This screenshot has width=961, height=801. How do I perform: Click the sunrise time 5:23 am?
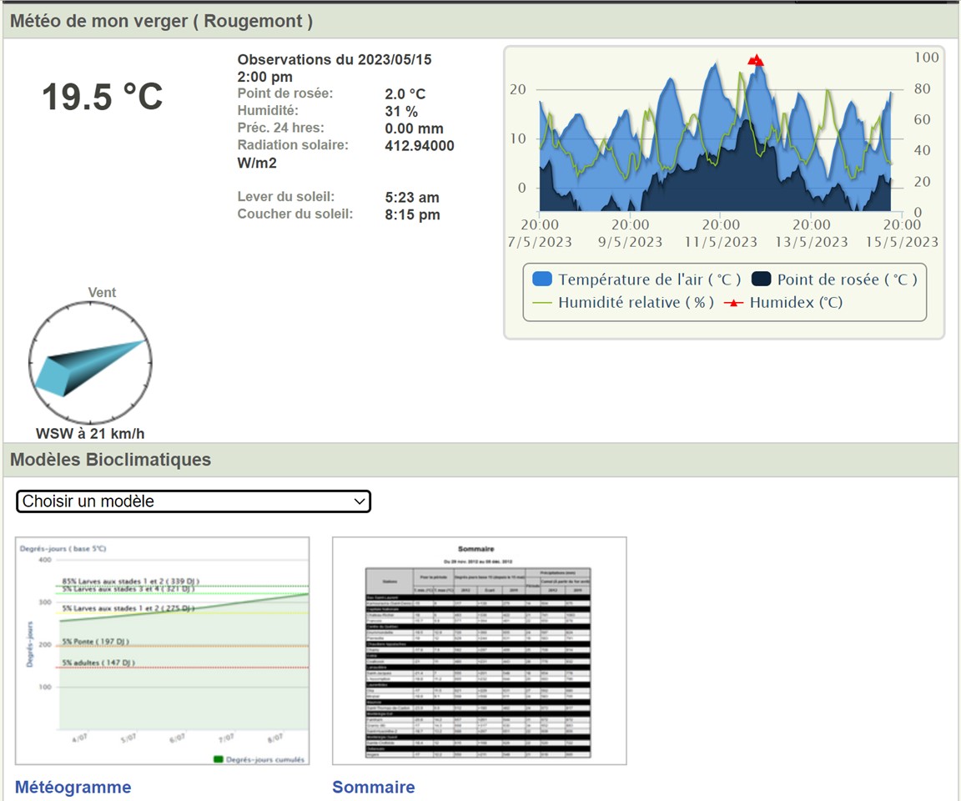tap(411, 198)
